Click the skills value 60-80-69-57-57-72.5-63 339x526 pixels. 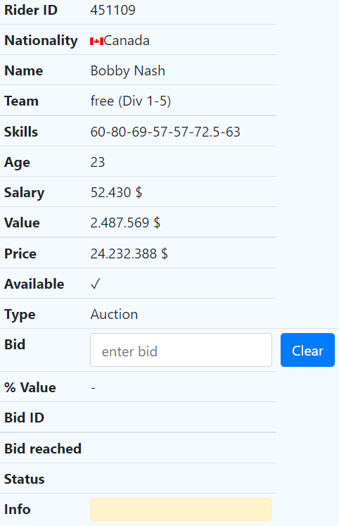click(165, 132)
